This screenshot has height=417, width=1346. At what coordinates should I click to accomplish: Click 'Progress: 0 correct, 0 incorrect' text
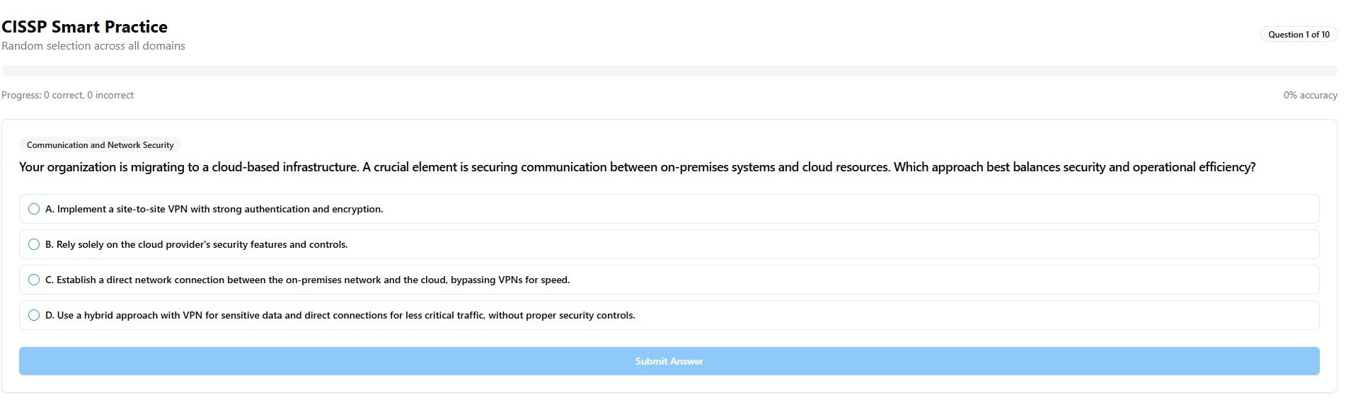pyautogui.click(x=68, y=95)
